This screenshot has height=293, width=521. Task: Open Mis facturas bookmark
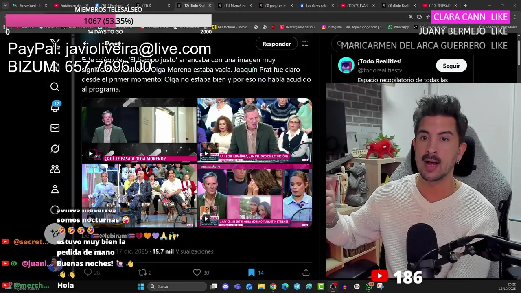(230, 27)
